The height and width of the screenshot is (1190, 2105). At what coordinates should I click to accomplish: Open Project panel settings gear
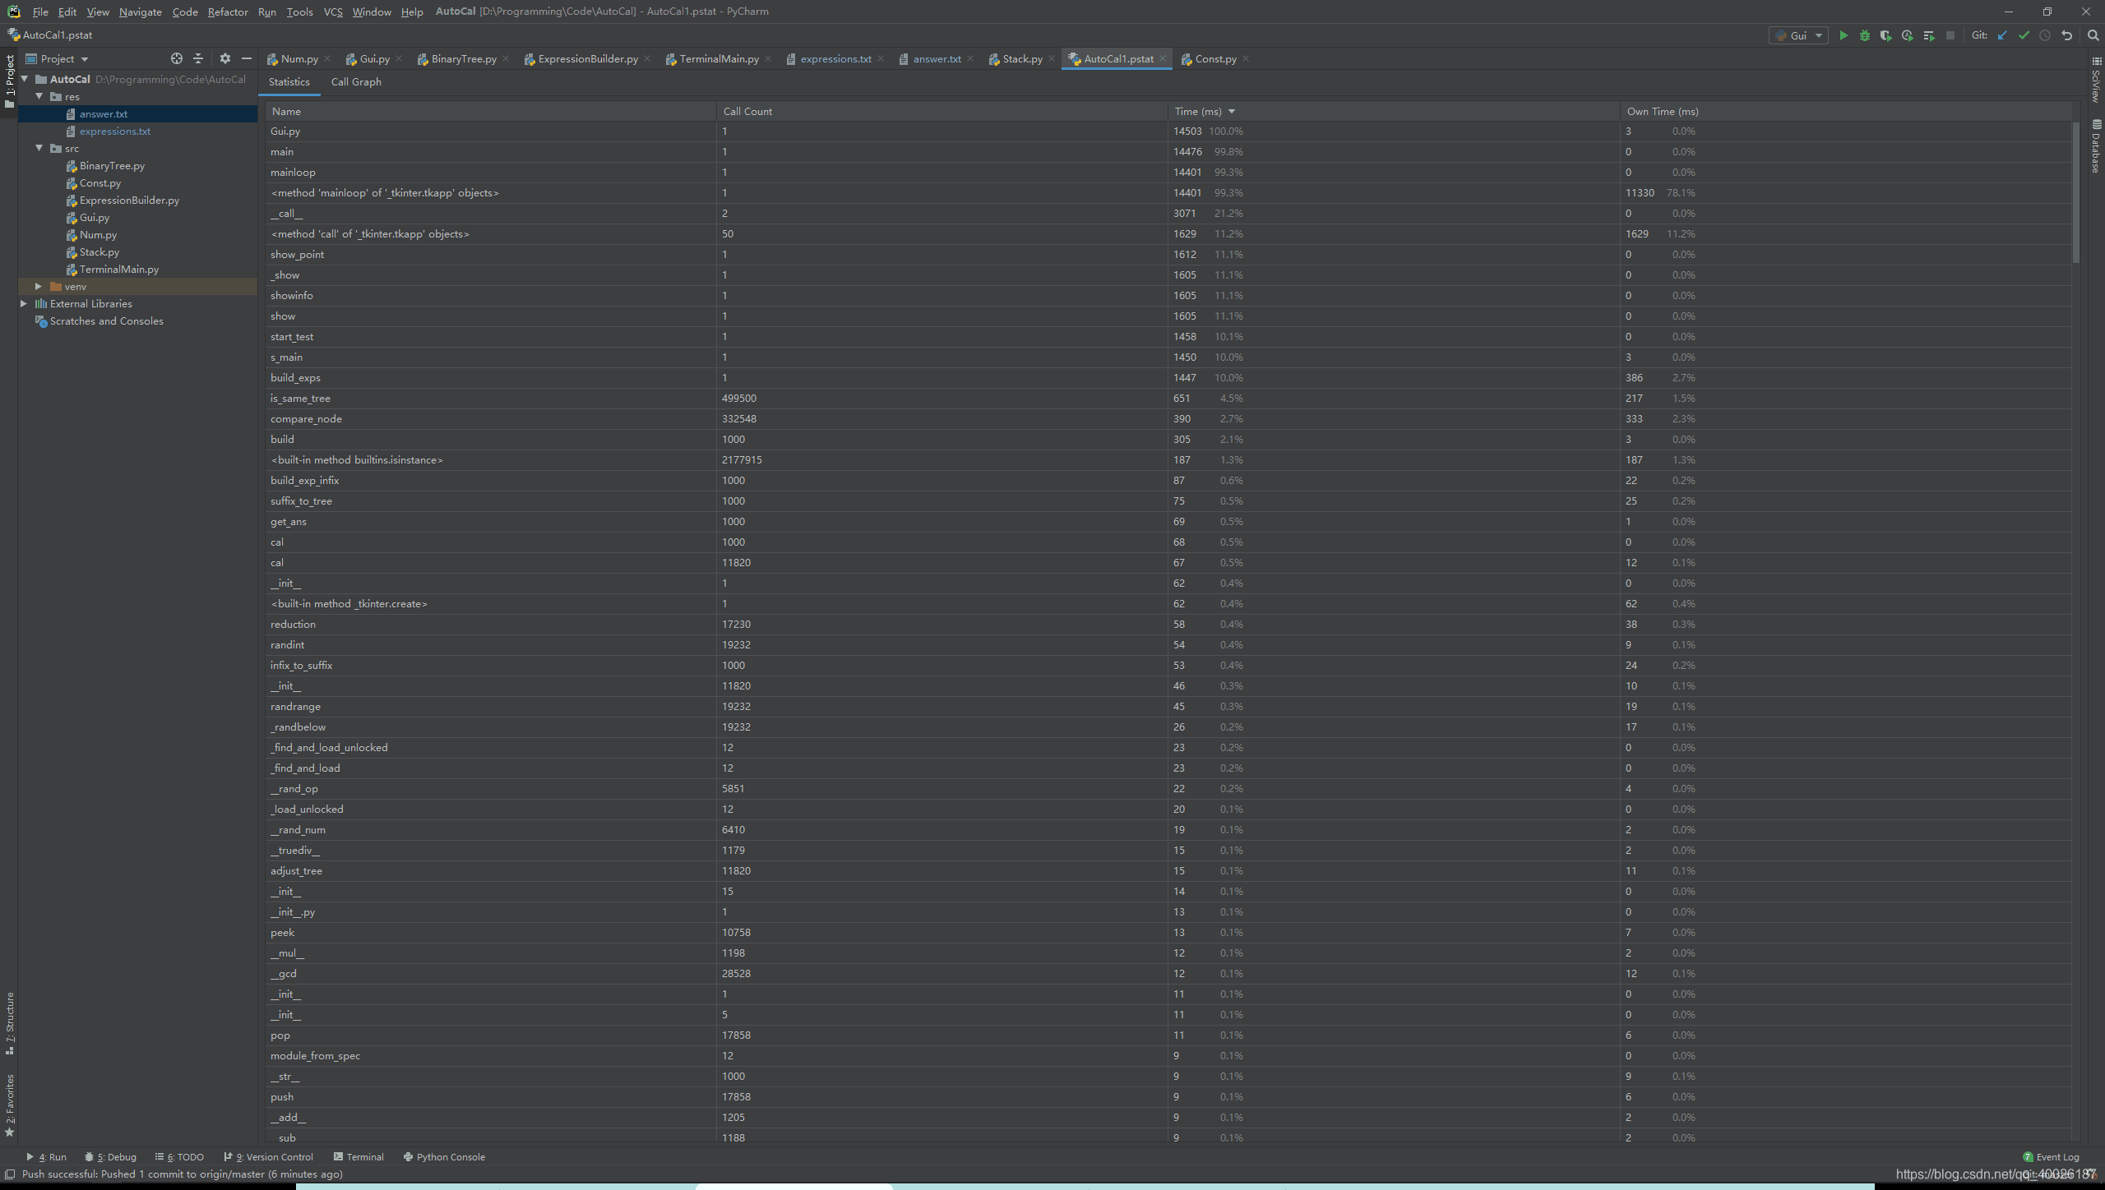(x=224, y=58)
